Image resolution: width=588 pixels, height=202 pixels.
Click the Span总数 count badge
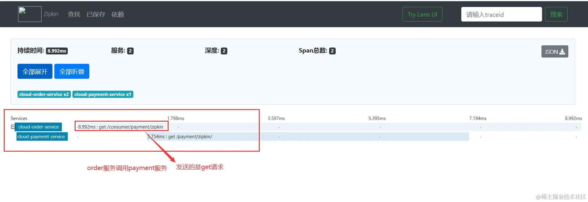tap(332, 51)
